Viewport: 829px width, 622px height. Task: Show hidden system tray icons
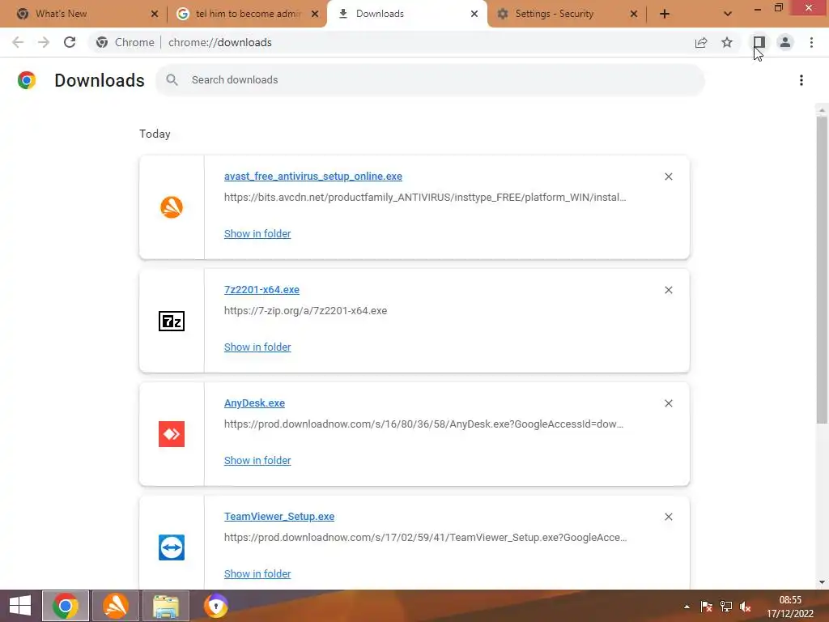[x=687, y=607]
